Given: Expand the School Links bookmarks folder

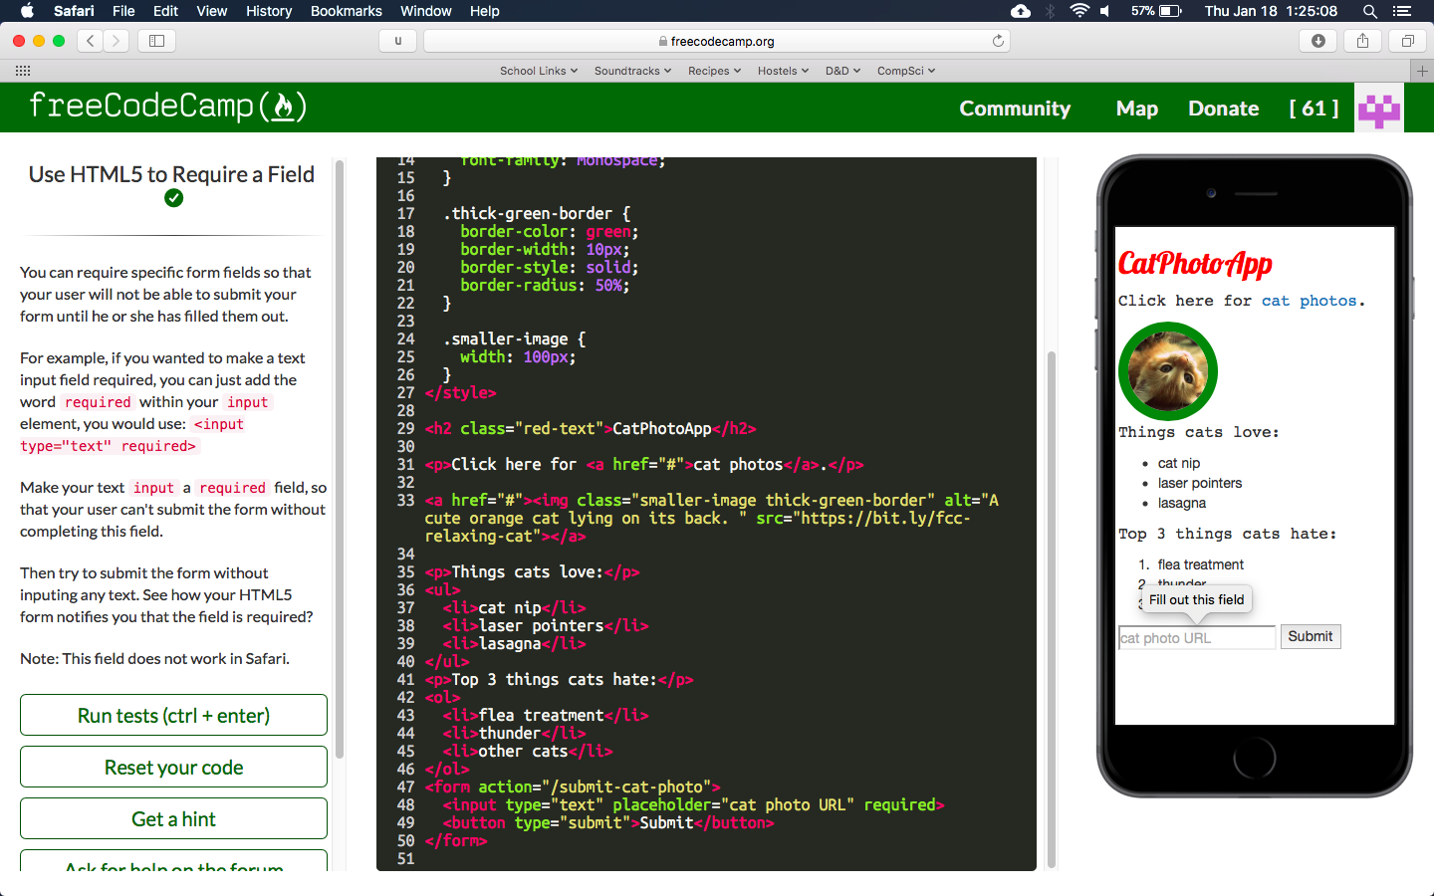Looking at the screenshot, I should click(x=538, y=70).
